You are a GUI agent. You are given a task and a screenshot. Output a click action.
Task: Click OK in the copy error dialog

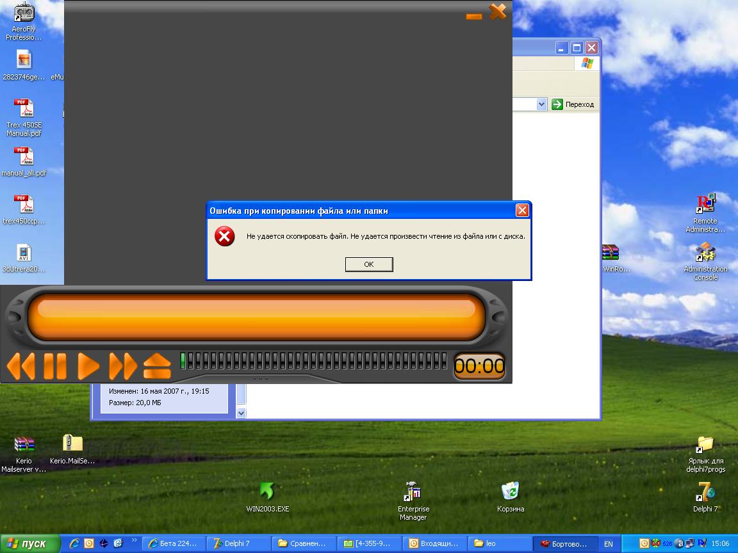(369, 264)
